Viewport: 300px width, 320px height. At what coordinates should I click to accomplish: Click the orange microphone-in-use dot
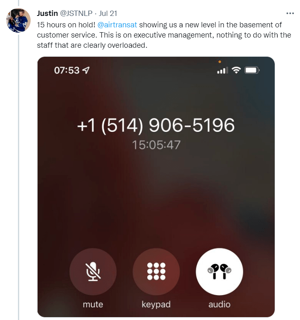220,62
